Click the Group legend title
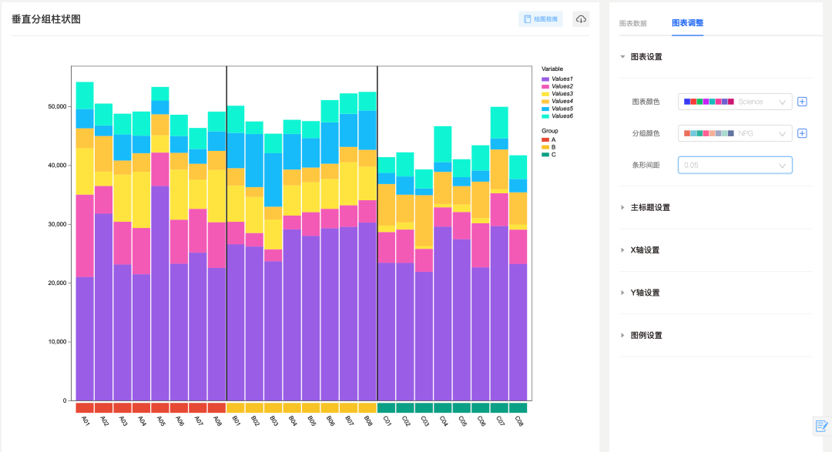 [550, 130]
